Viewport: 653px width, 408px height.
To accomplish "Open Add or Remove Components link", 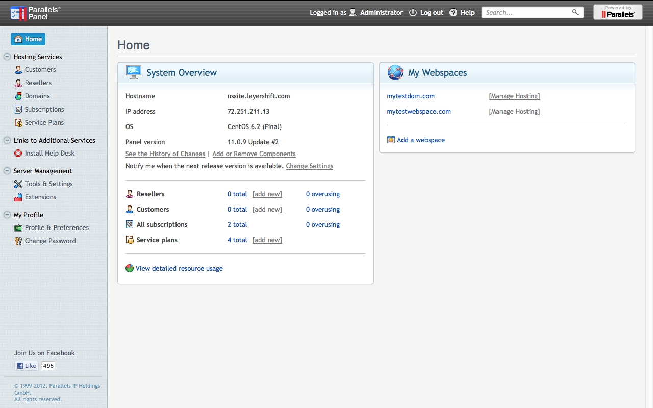I will [254, 154].
